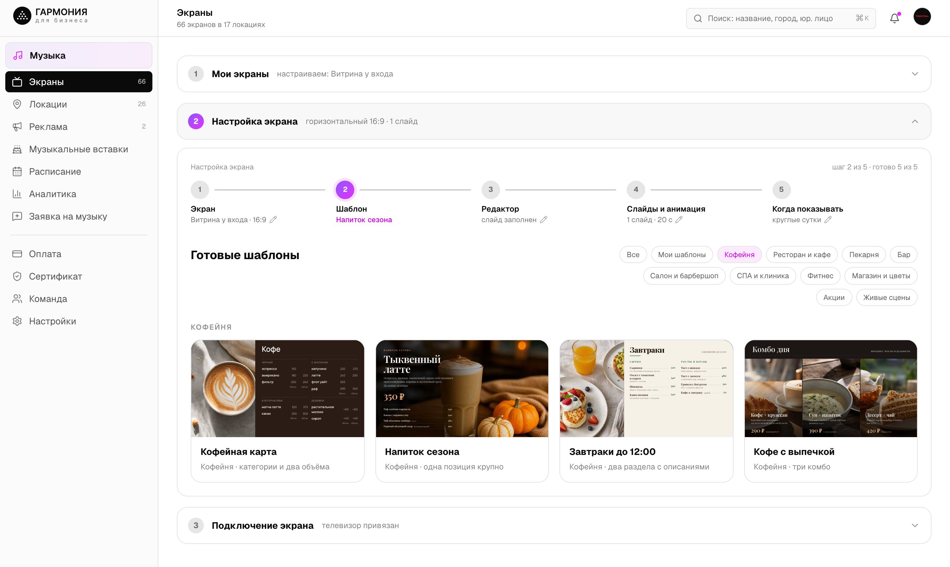The height and width of the screenshot is (567, 950).
Task: Open Настройки in sidebar
Action: pos(79,321)
